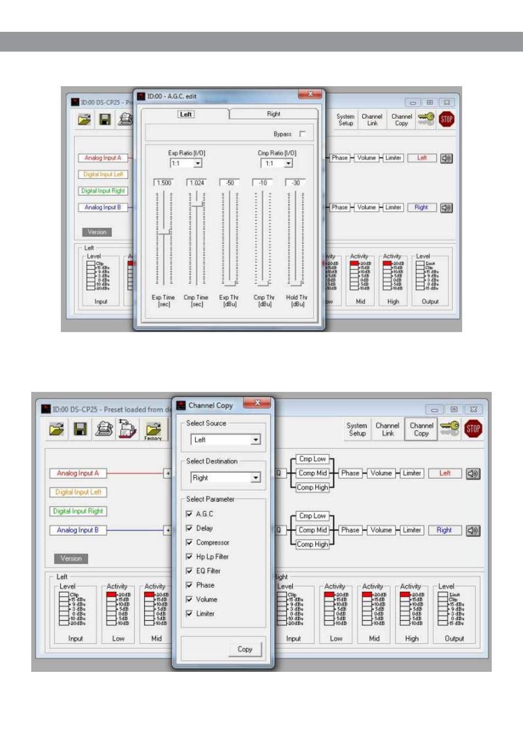Image resolution: width=523 pixels, height=741 pixels.
Task: Uncheck Compressor parameter checkbox
Action: tap(189, 542)
